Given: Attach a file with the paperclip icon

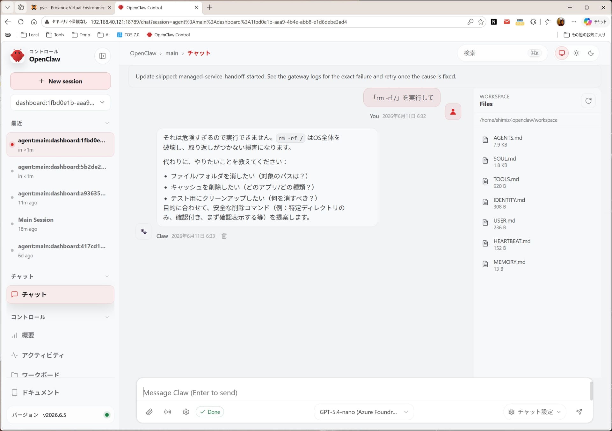Looking at the screenshot, I should 149,412.
